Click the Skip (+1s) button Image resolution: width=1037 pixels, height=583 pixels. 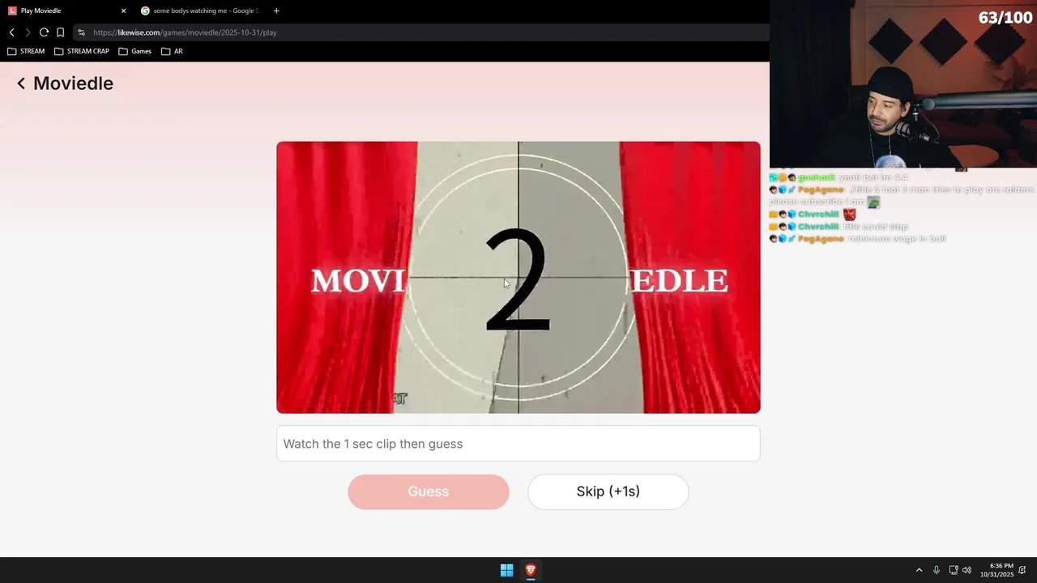pos(608,492)
